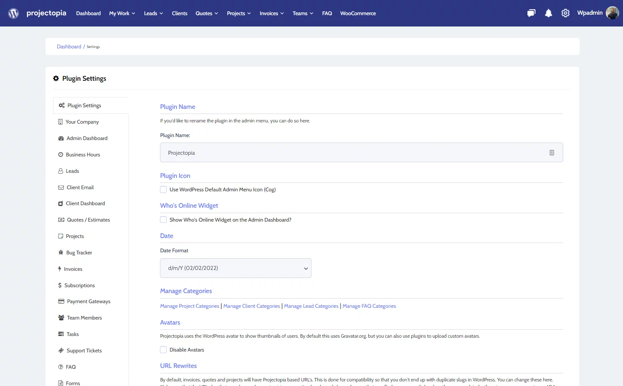Expand the Leads top menu
Screen dimensions: 623x386
pos(153,13)
